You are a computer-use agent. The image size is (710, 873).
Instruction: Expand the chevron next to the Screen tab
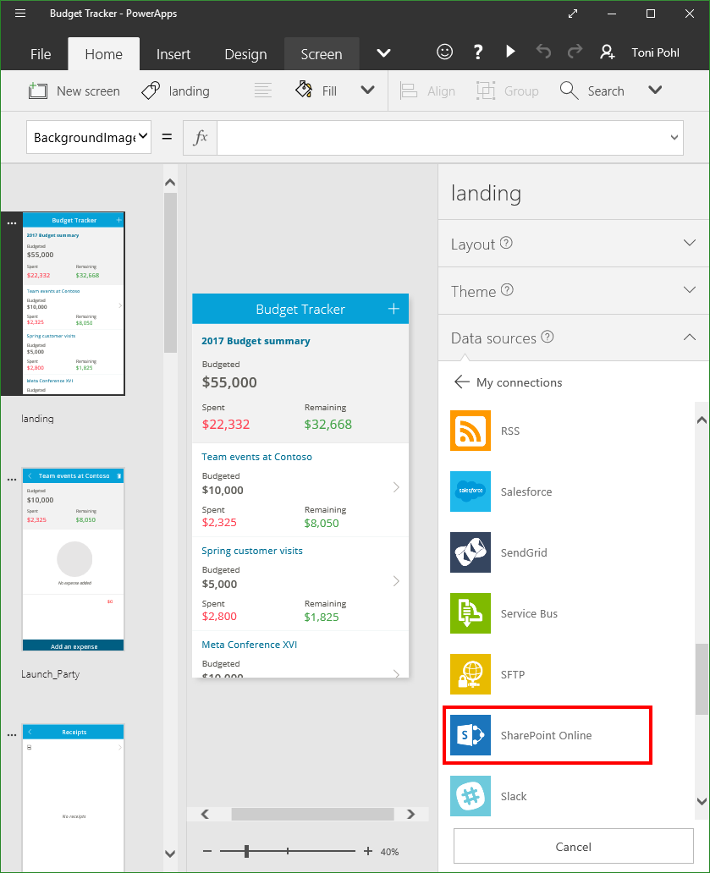pyautogui.click(x=383, y=53)
